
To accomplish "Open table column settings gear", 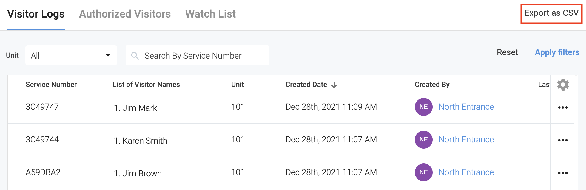I will (563, 85).
